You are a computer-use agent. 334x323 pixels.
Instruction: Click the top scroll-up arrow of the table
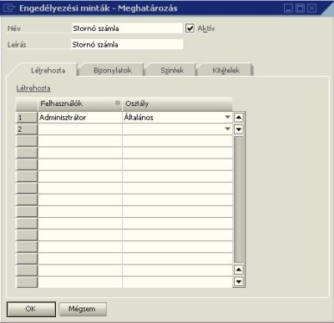(x=239, y=118)
